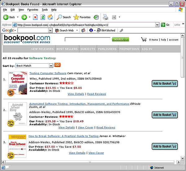
Task: Open the help link
Action: [x=163, y=40]
